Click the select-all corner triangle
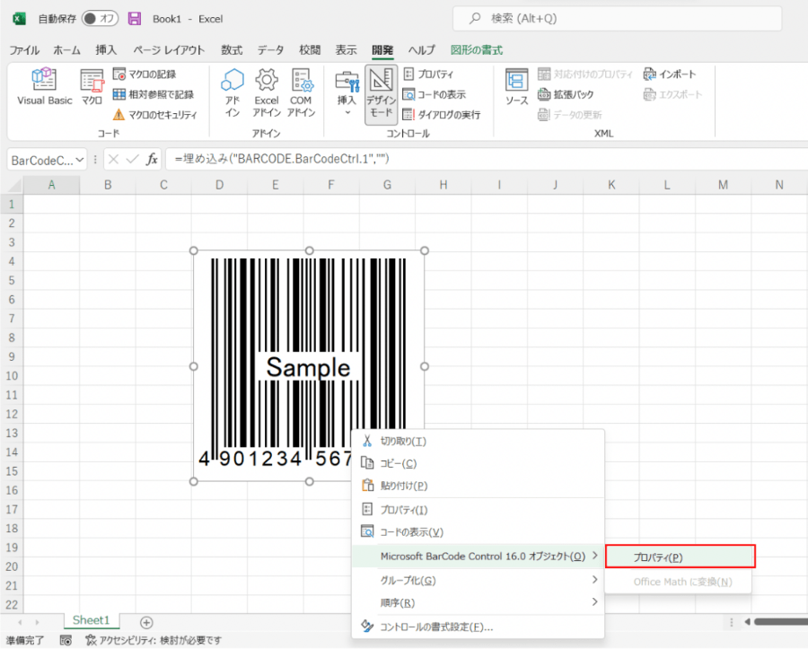 click(x=15, y=186)
